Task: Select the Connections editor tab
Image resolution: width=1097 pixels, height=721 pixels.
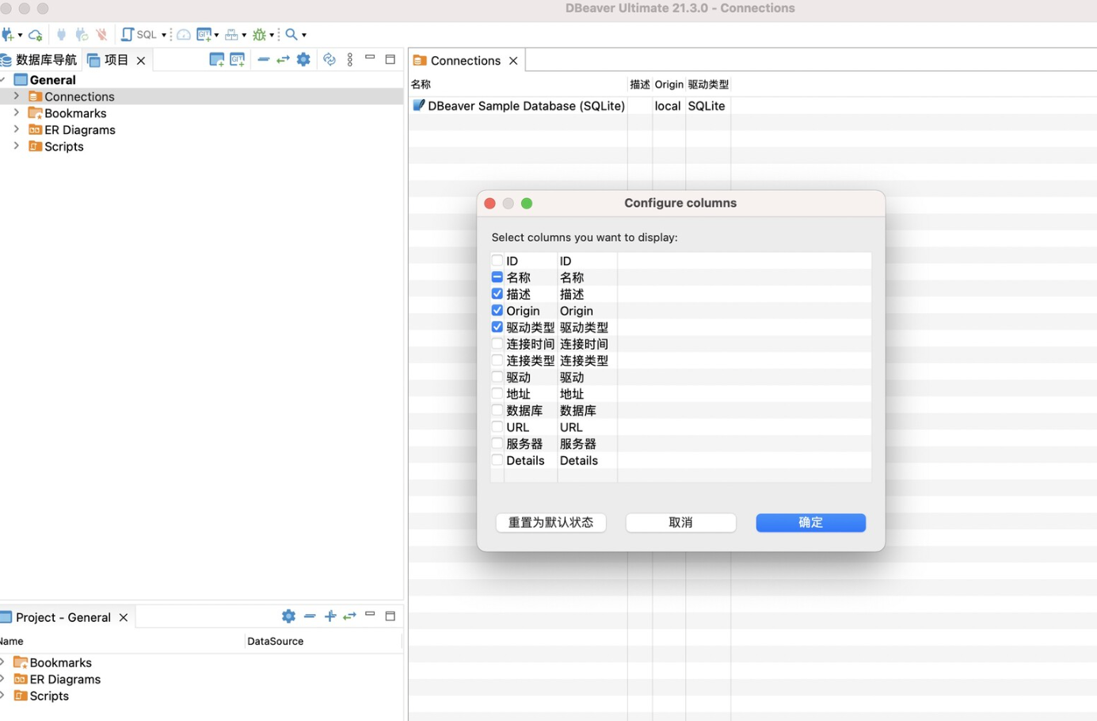Action: [465, 61]
